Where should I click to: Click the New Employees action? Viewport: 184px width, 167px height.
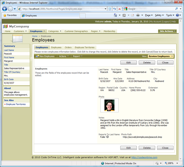[45, 56]
